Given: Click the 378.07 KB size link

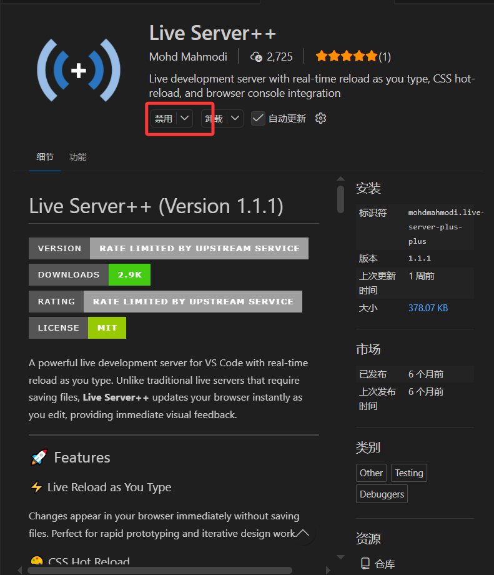Looking at the screenshot, I should click(x=428, y=307).
